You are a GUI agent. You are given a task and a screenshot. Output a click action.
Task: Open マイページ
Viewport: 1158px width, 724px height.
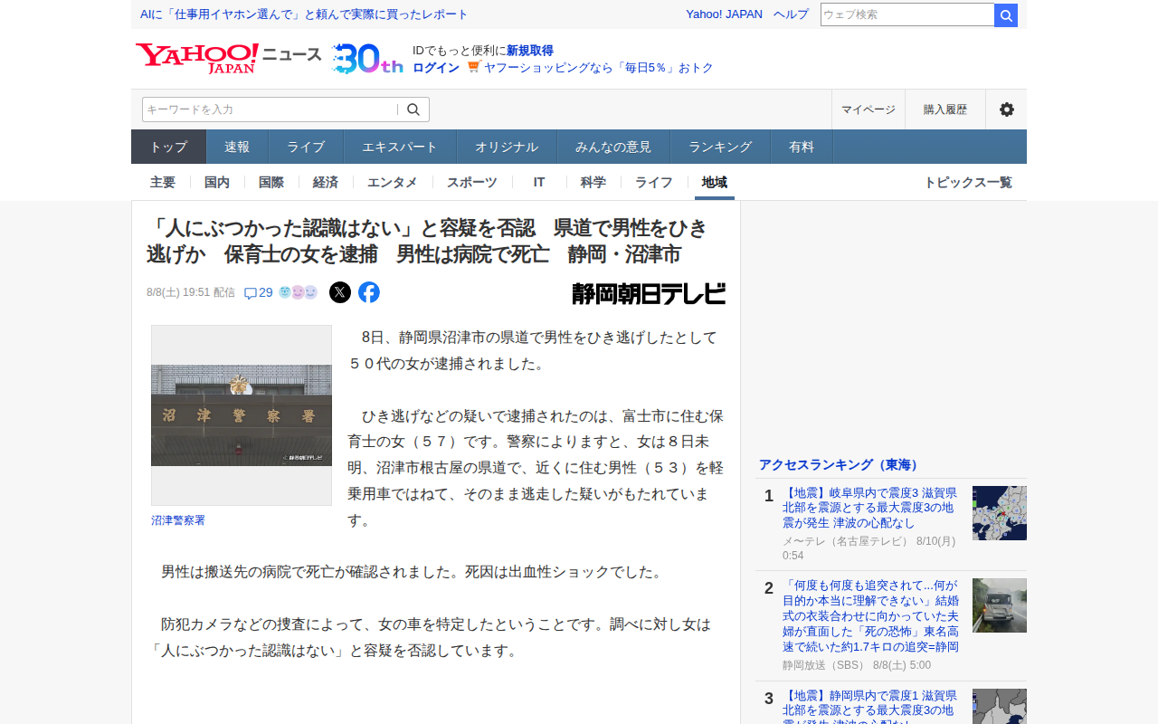coord(868,110)
